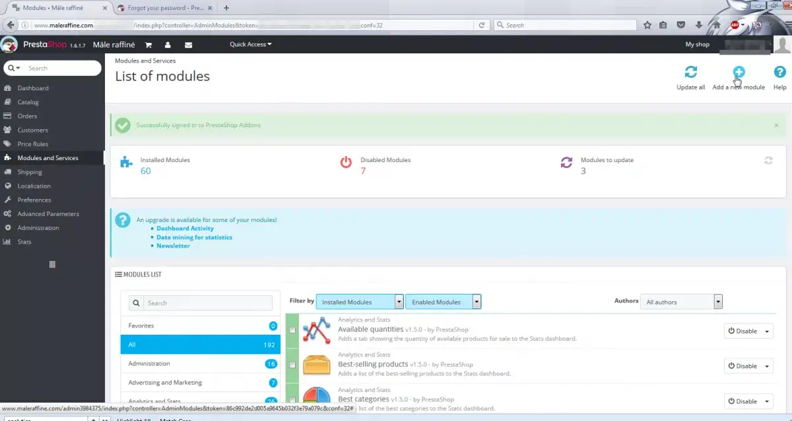Click the shopping cart icon in the header
Screen dimensions: 792x421
coord(148,45)
